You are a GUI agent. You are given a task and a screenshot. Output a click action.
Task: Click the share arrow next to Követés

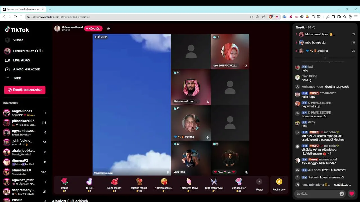pos(109,29)
